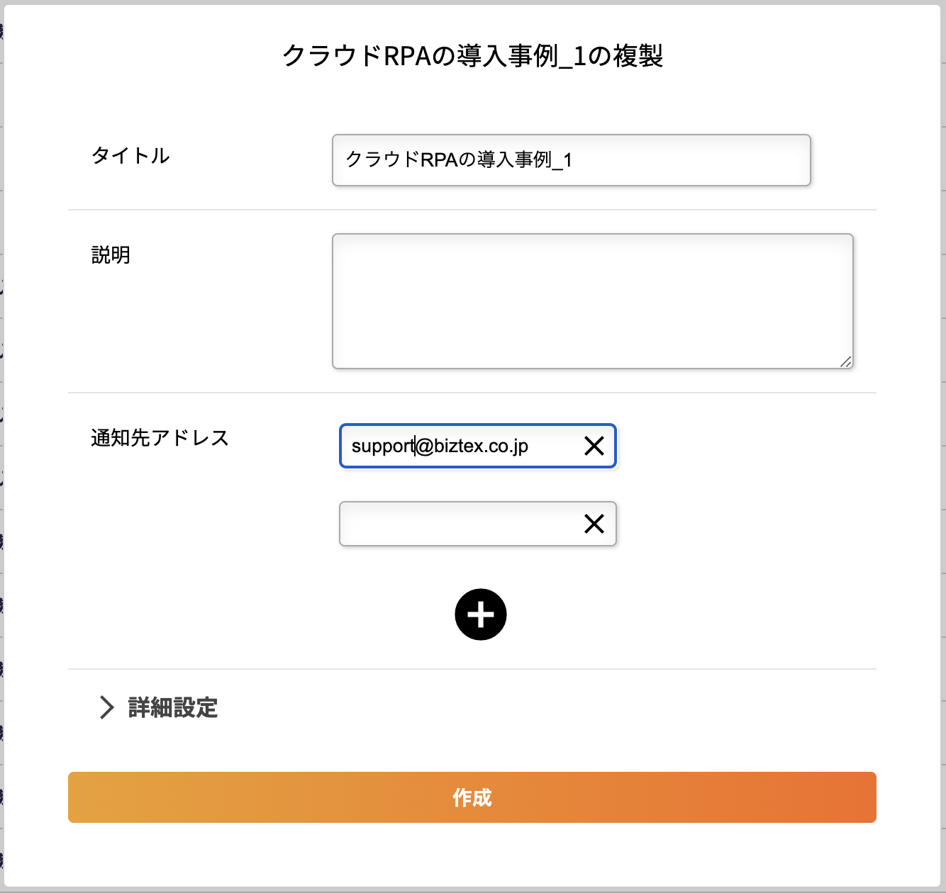Click the 作成 button

point(472,797)
